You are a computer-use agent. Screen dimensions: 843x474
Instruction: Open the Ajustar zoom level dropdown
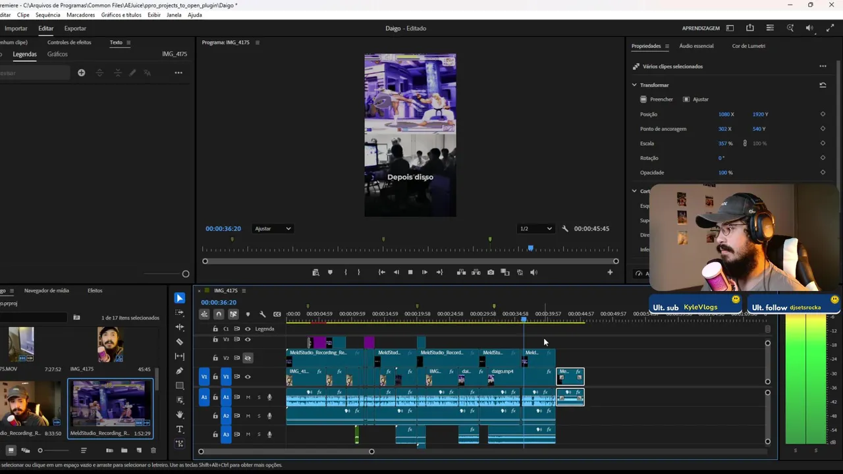pos(273,228)
